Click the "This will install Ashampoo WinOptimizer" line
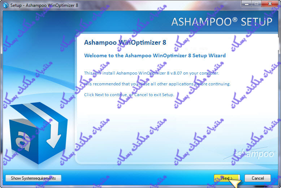 [x=151, y=73]
